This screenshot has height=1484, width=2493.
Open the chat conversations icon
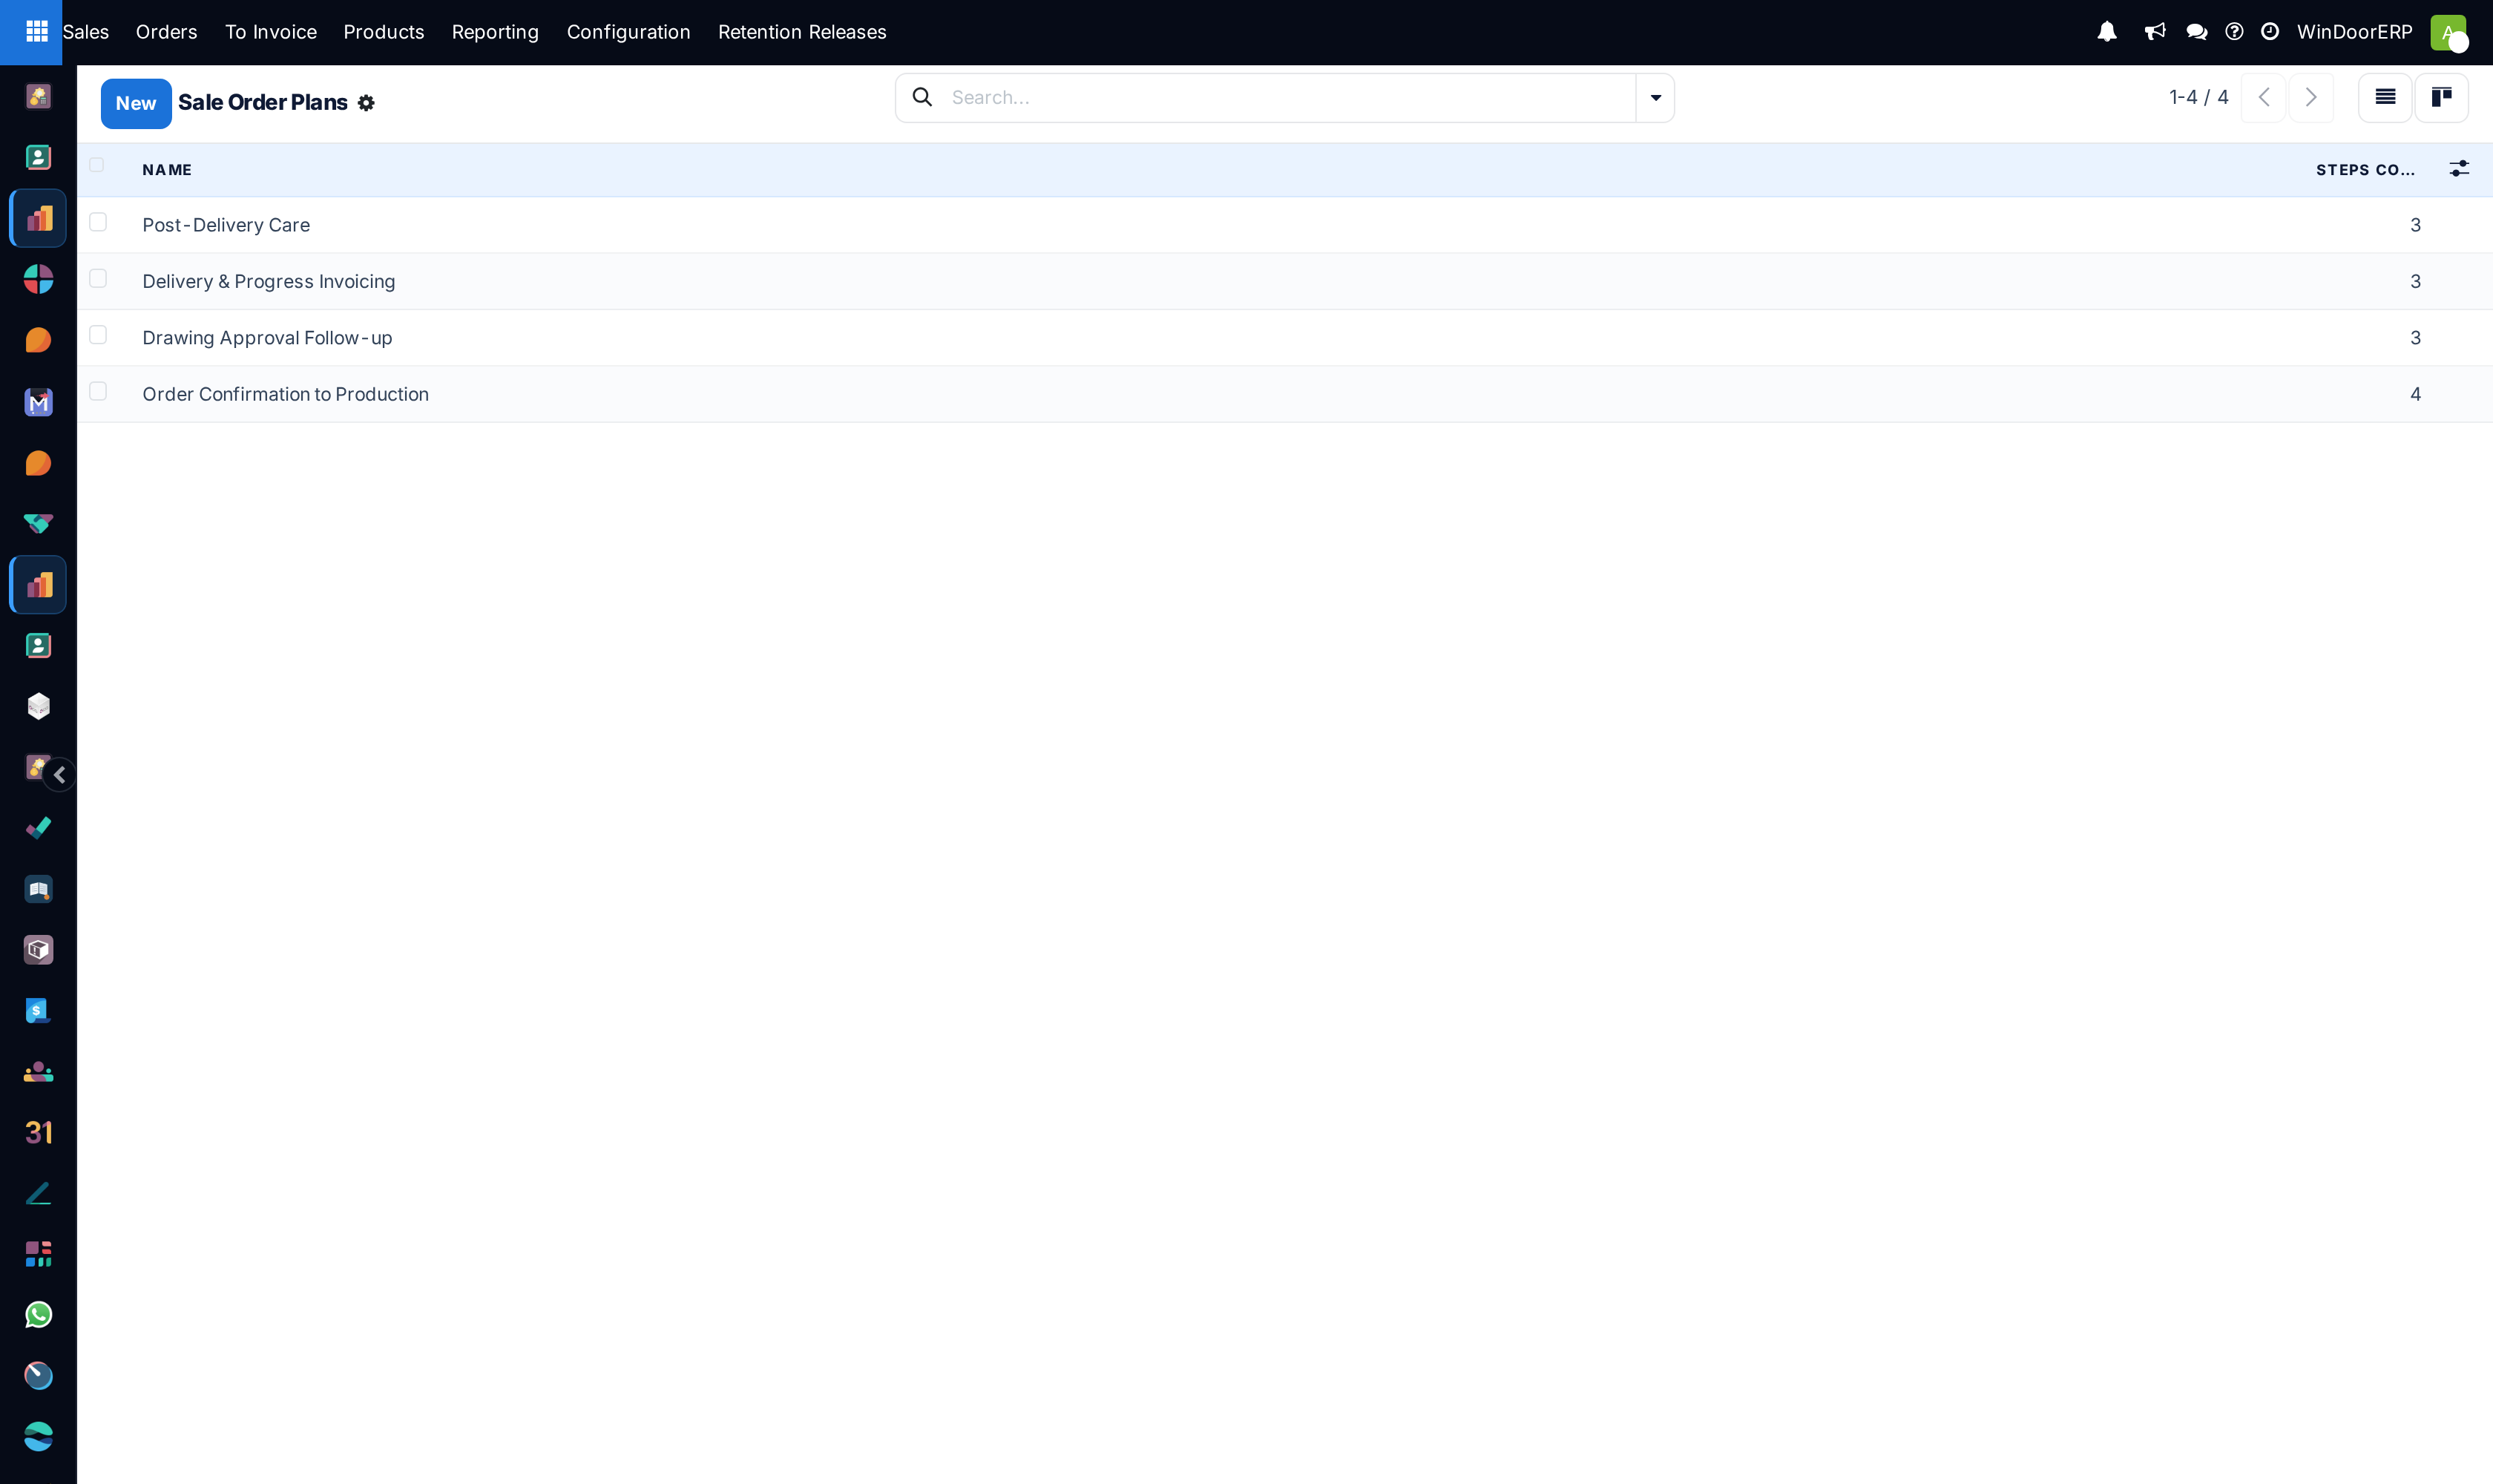[2196, 32]
